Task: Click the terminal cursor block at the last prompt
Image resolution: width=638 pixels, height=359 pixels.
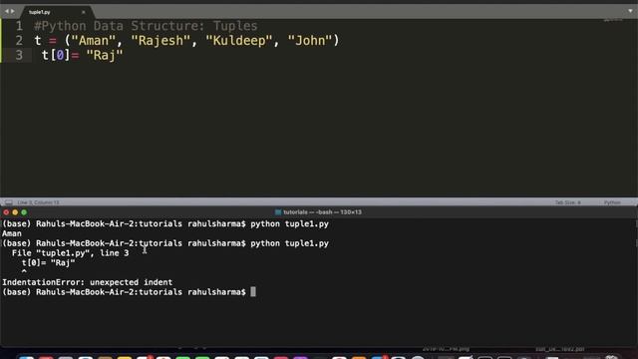Action: coord(253,292)
